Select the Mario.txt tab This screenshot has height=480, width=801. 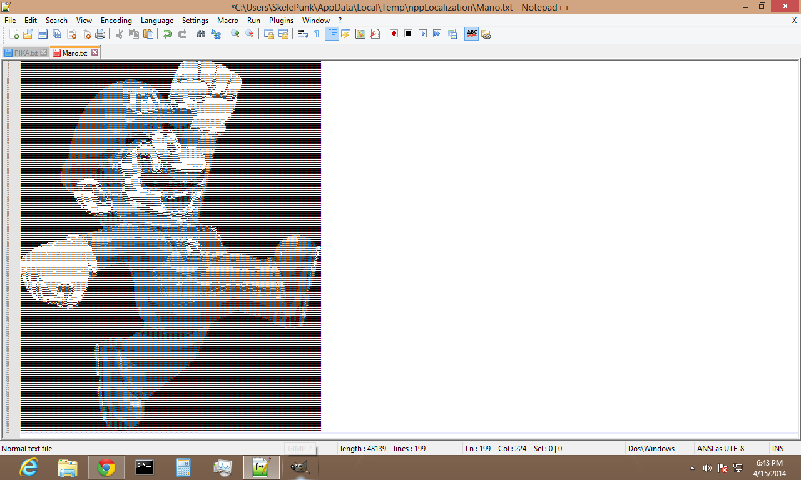pyautogui.click(x=74, y=53)
